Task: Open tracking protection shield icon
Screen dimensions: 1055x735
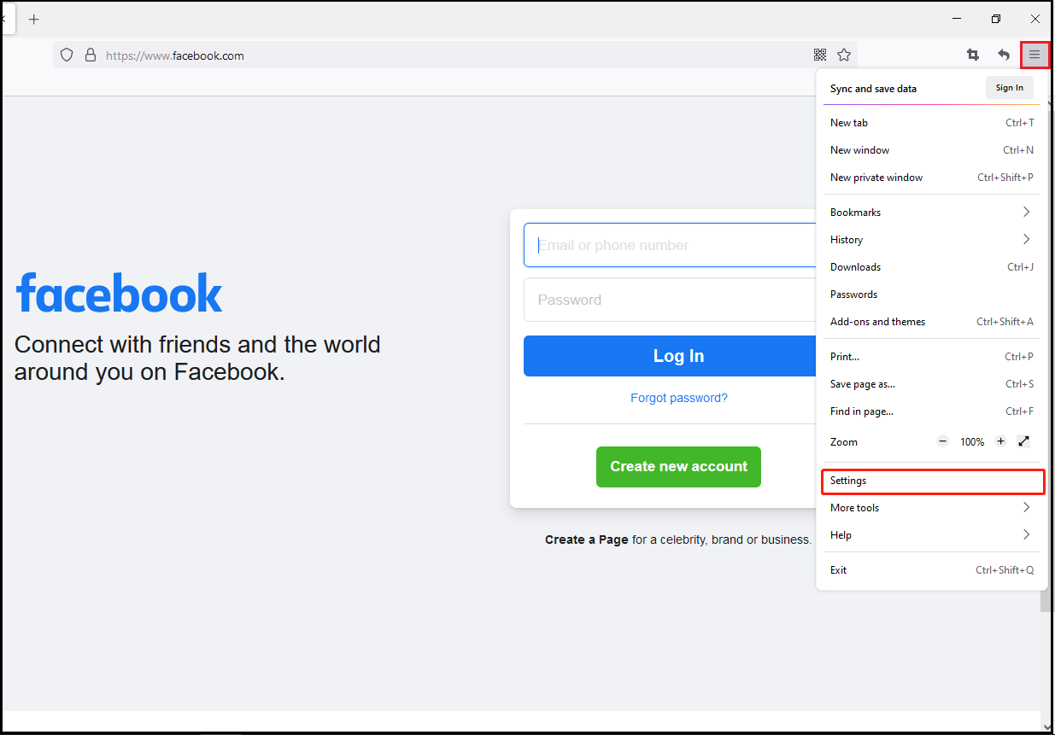Action: click(x=67, y=55)
